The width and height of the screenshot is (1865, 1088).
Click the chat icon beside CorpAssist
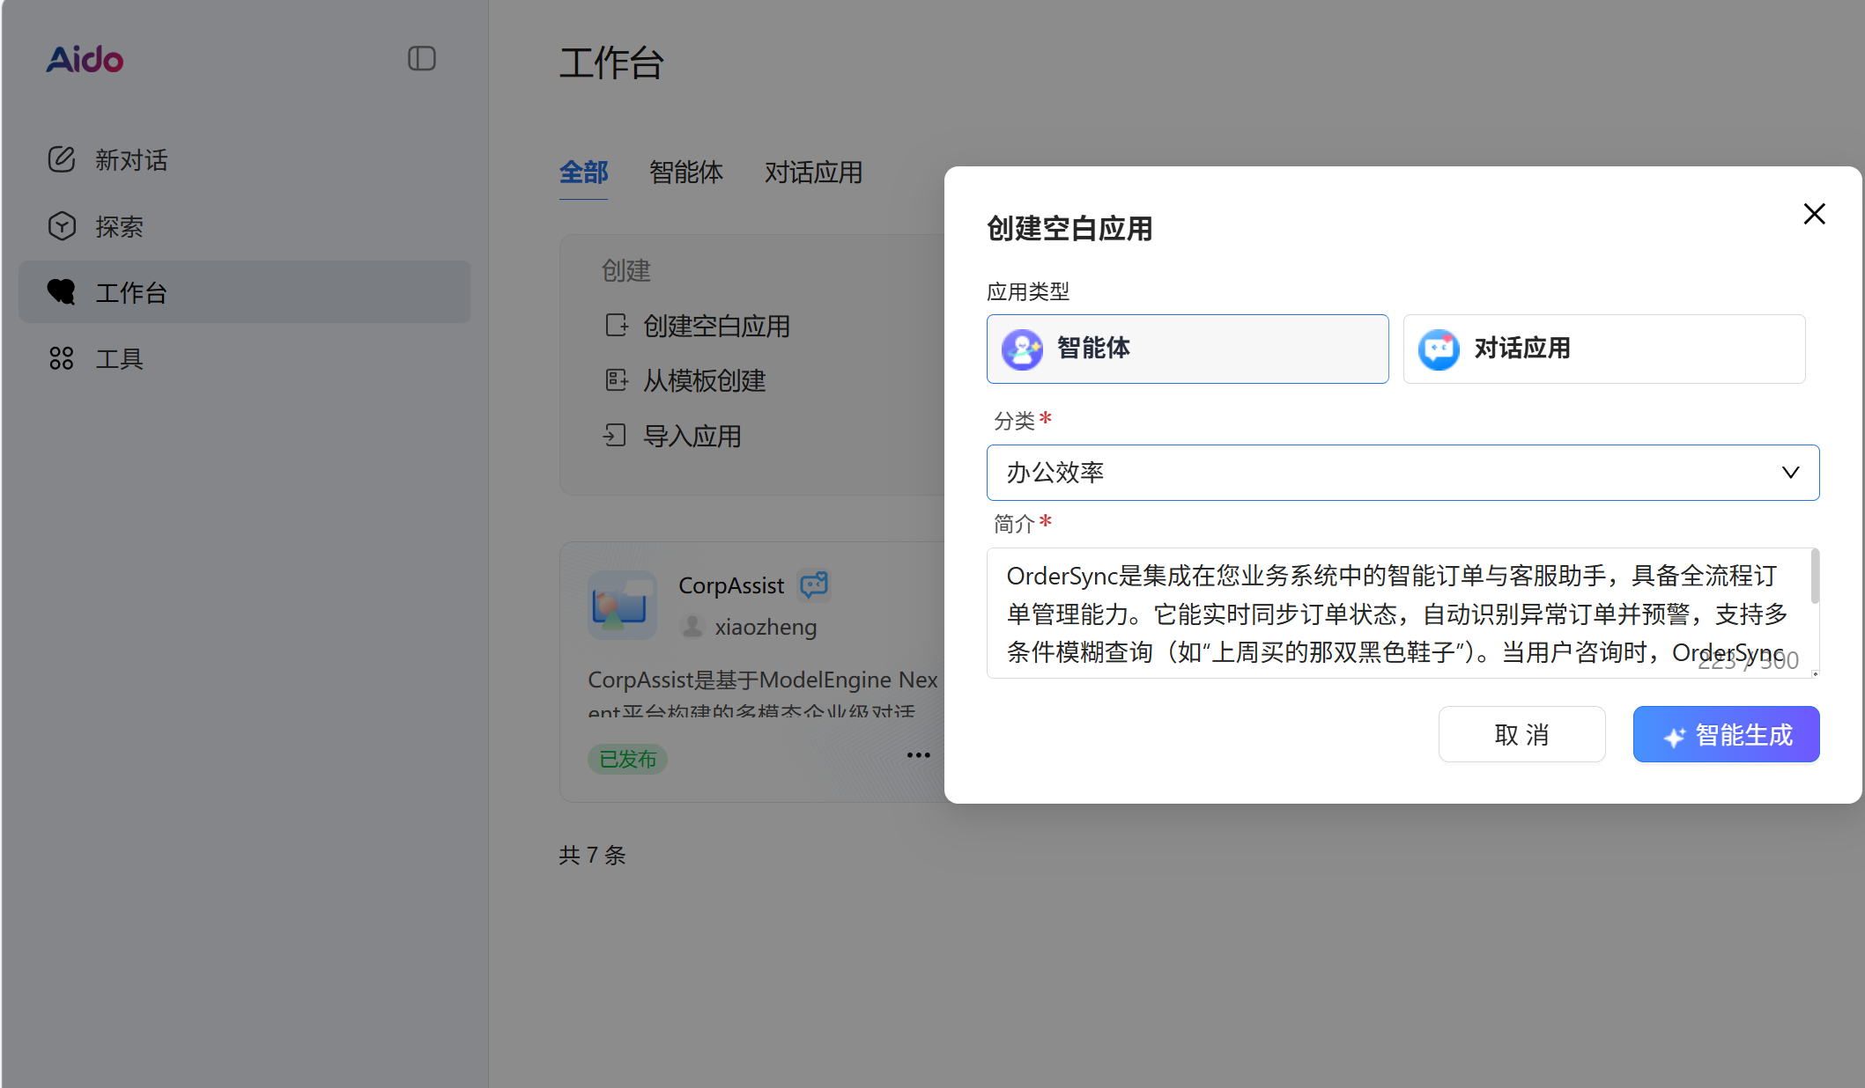pos(814,584)
